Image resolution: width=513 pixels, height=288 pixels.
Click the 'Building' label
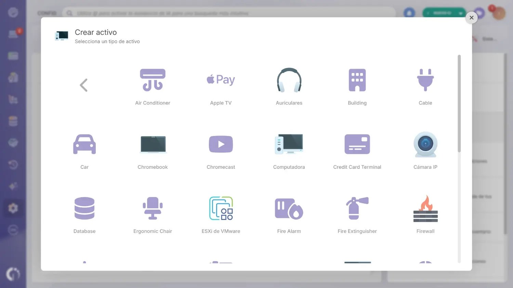tap(357, 103)
